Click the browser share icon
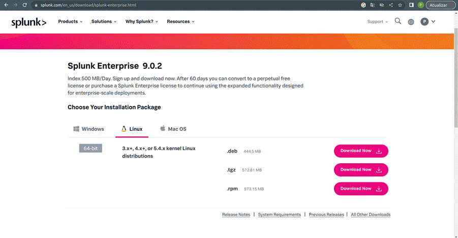This screenshot has width=458, height=238. (x=391, y=5)
